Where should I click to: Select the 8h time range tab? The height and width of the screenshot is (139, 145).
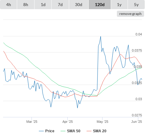26,5
